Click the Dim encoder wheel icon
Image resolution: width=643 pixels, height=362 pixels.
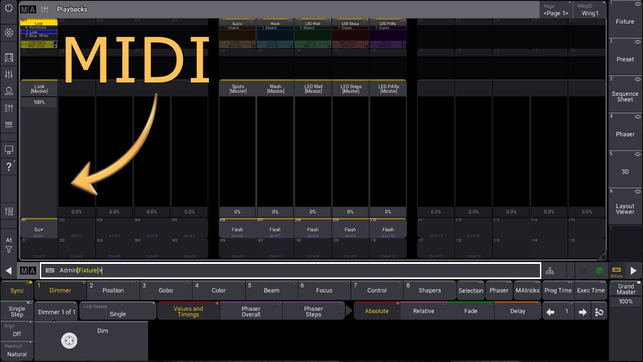pyautogui.click(x=69, y=341)
